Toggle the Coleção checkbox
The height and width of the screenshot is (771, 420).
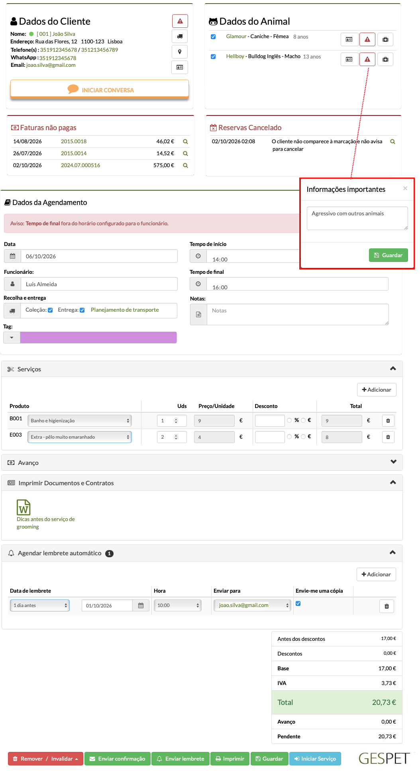(x=50, y=310)
